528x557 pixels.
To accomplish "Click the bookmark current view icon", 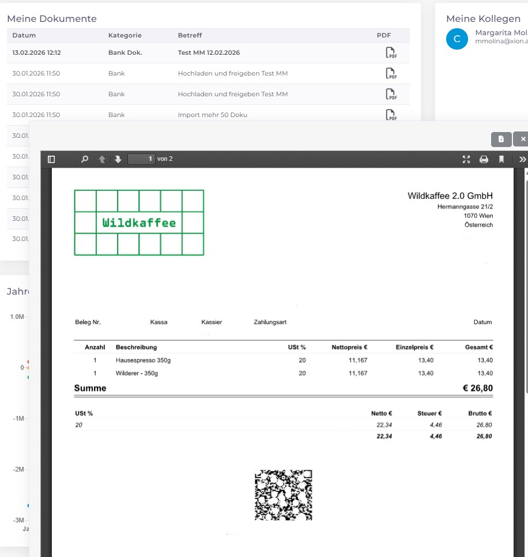I will 501,159.
